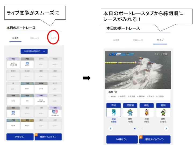Click the 締切 1分前 label under 若松
Image resolution: width=196 pixels, height=145 pixels.
click(114, 120)
